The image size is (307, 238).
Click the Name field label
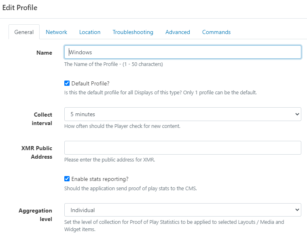44,53
